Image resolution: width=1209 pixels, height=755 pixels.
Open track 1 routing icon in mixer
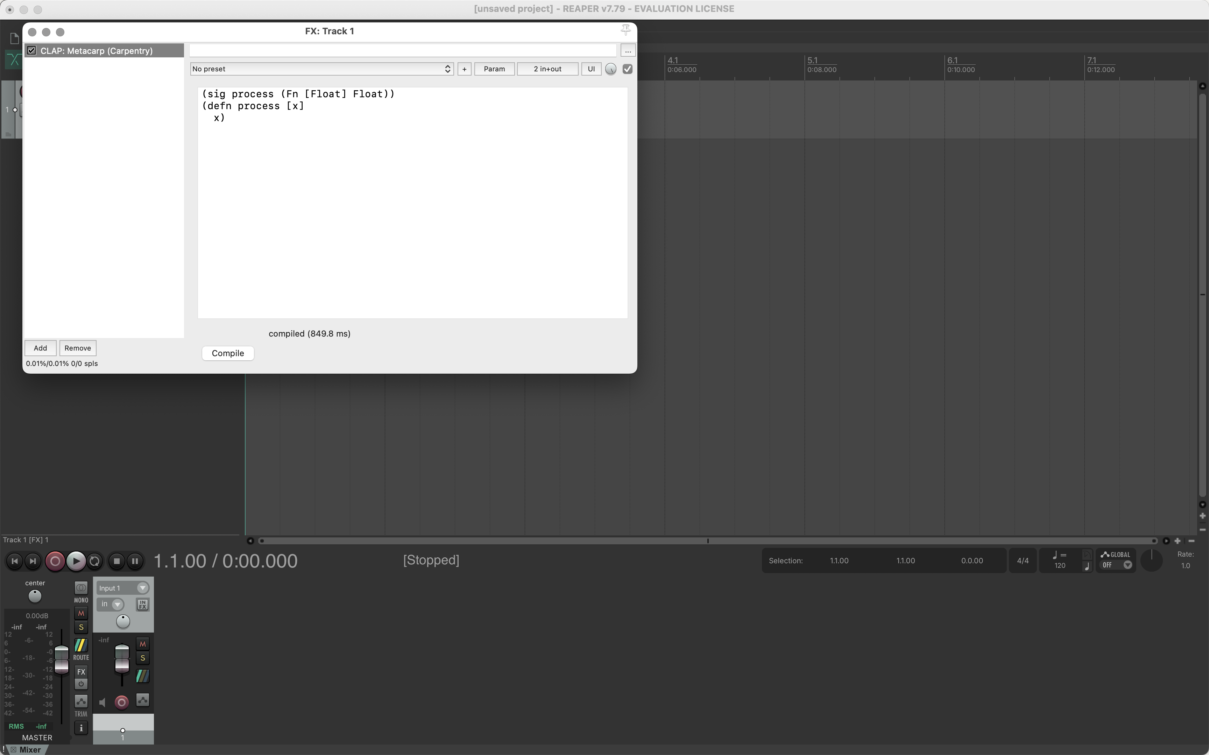click(x=142, y=676)
